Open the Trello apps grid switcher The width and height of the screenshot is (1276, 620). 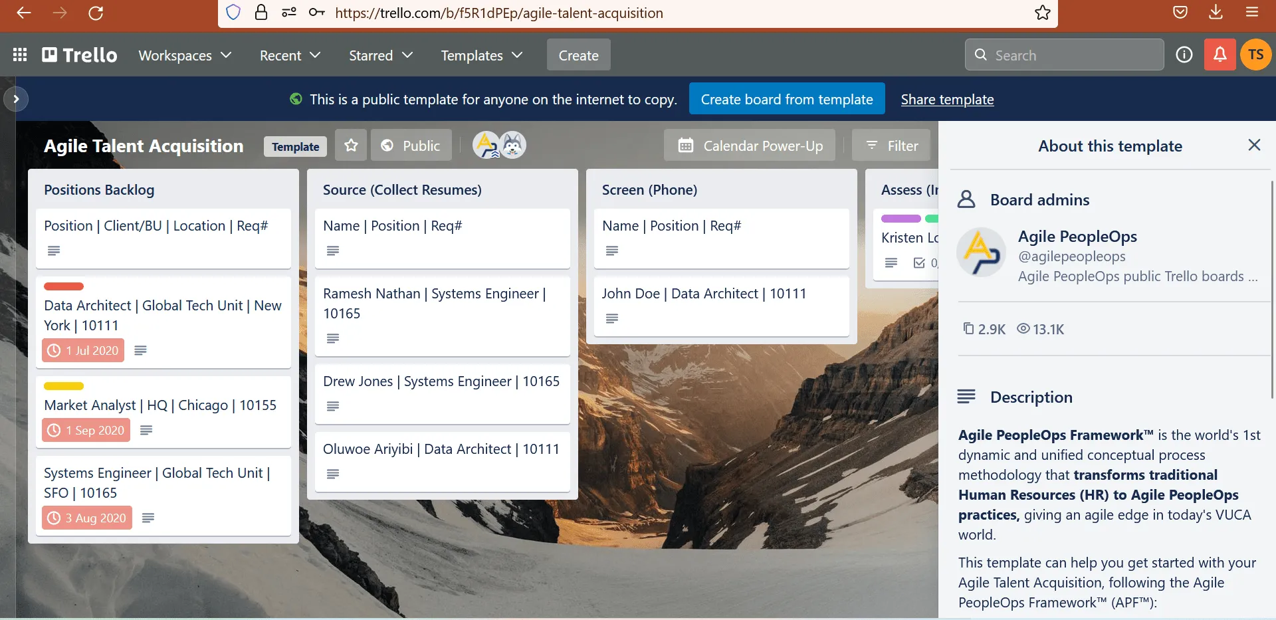pyautogui.click(x=20, y=55)
